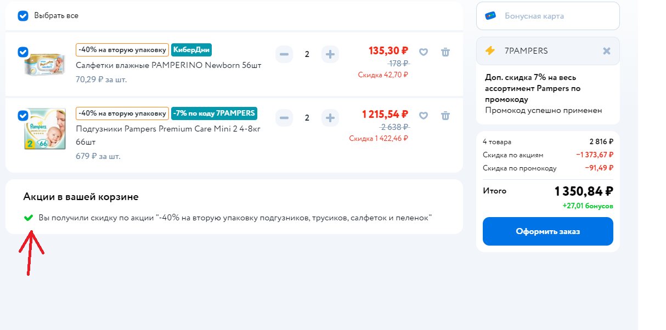Click "Скидка по промокоду" row label
666x330 pixels.
coord(520,168)
